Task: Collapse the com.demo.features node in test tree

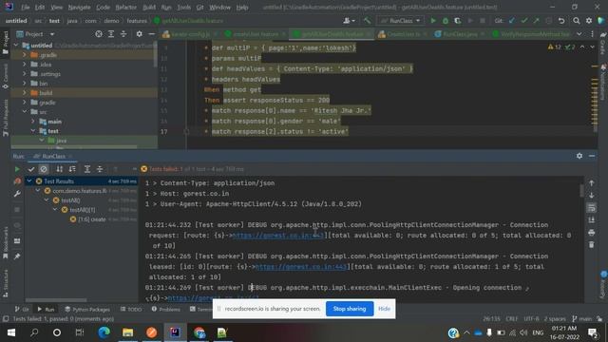Action: click(38, 190)
